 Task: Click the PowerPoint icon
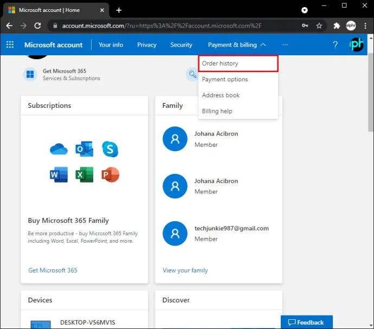tap(110, 175)
